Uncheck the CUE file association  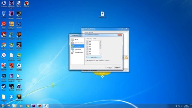click(88, 50)
